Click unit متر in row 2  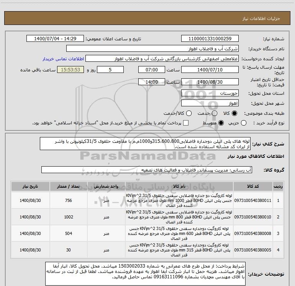(106, 217)
